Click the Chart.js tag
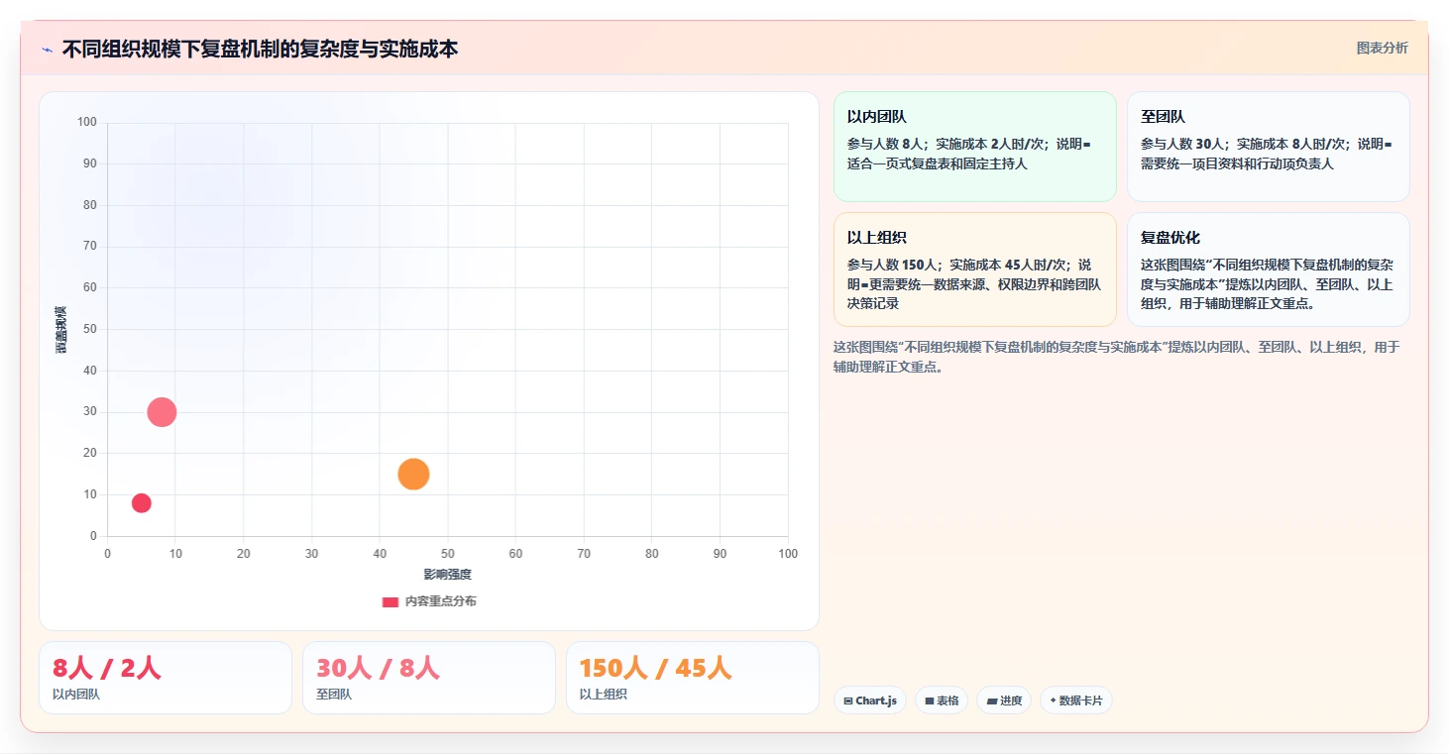The width and height of the screenshot is (1449, 754). pos(870,700)
